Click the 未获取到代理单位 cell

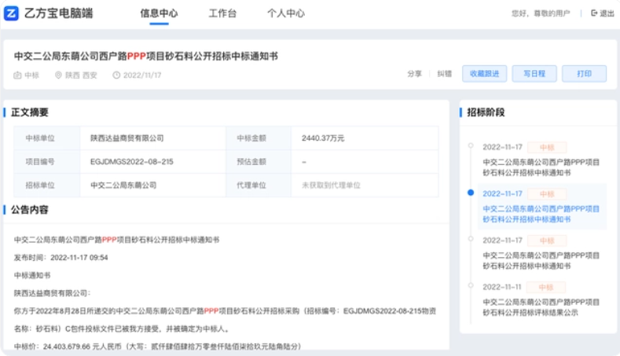[331, 185]
